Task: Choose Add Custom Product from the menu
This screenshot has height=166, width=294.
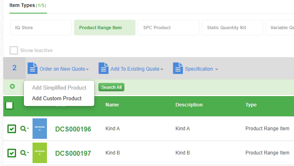Action: (57, 98)
